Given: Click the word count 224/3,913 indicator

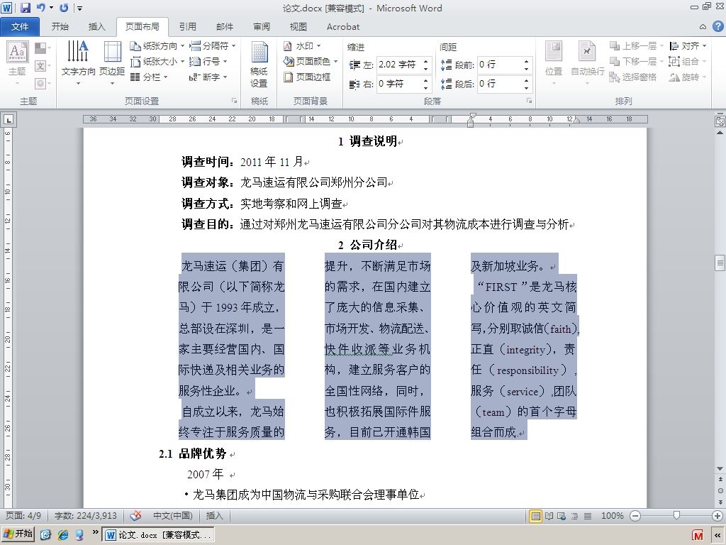Looking at the screenshot, I should coord(85,516).
